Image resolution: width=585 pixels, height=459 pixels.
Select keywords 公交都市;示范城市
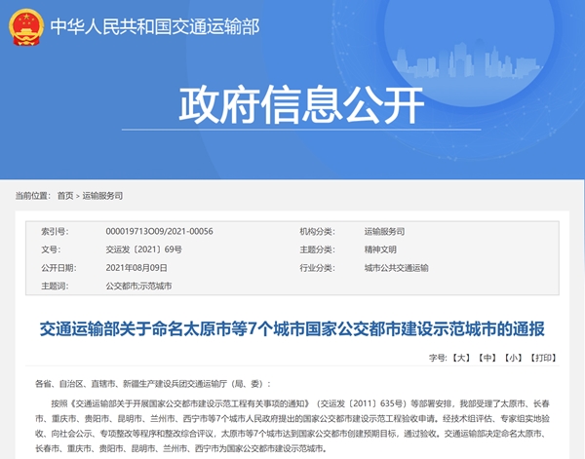coord(138,286)
